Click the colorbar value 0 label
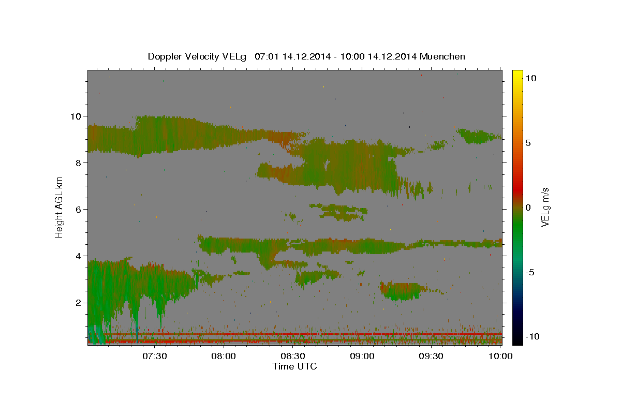 coord(528,208)
